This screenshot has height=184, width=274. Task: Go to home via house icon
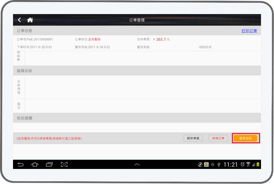30,20
